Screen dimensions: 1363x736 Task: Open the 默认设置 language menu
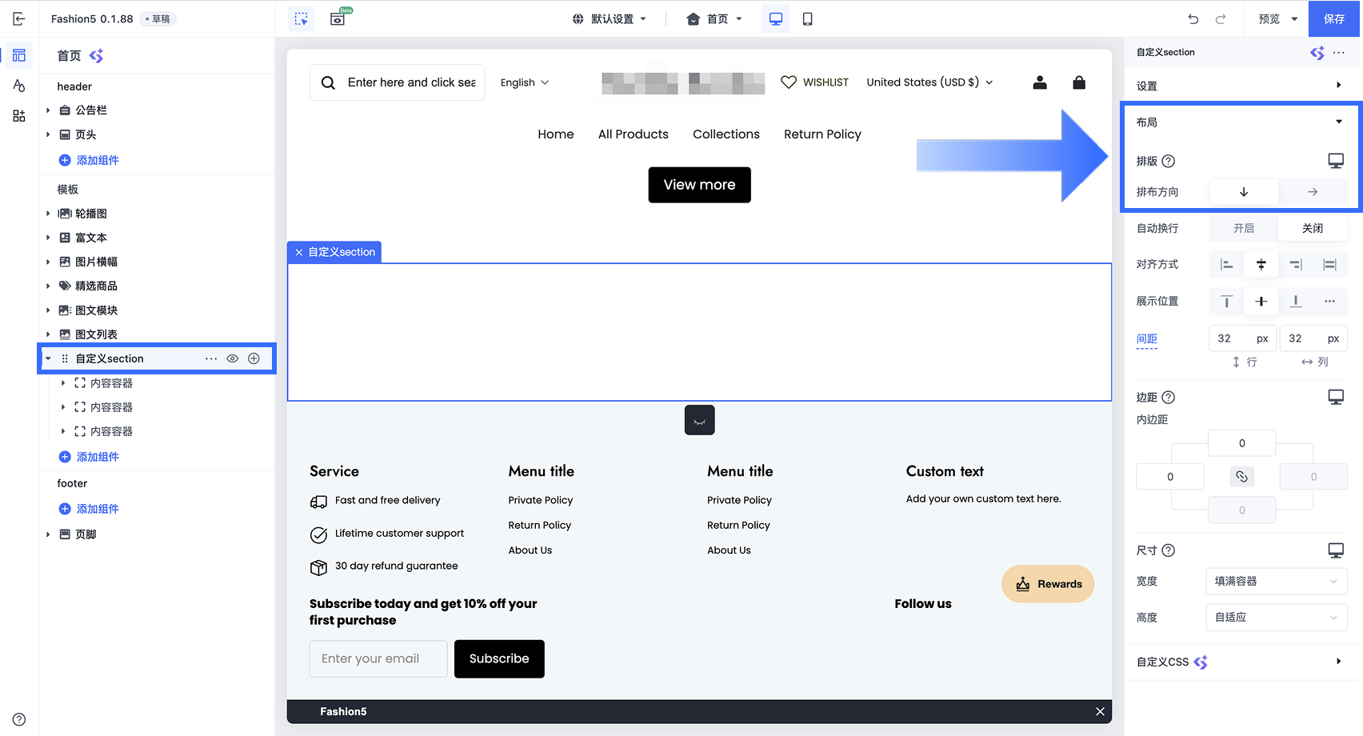(x=610, y=19)
